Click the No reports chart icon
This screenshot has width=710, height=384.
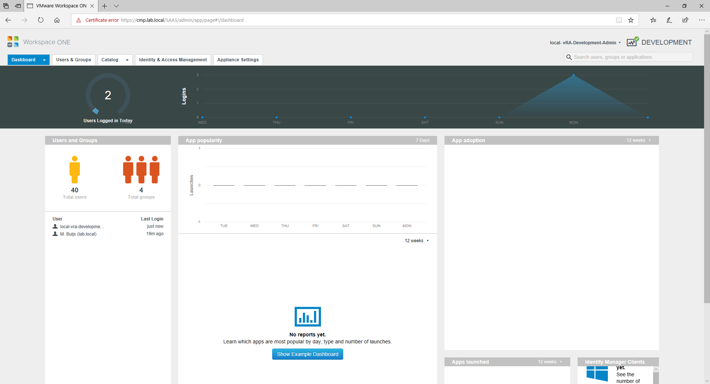308,316
